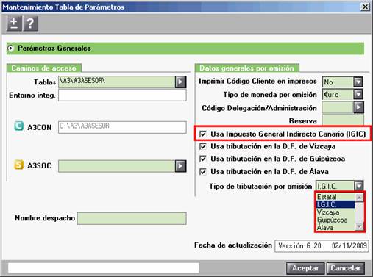373x277 pixels.
Task: Click the Nombre despacho input field
Action: [132, 218]
